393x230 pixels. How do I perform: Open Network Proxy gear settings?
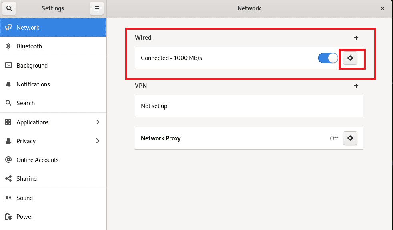click(350, 138)
